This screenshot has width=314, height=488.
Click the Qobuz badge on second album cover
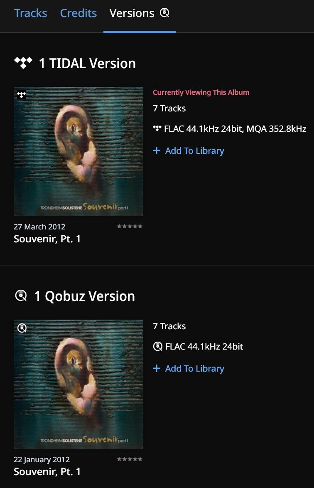tap(22, 328)
